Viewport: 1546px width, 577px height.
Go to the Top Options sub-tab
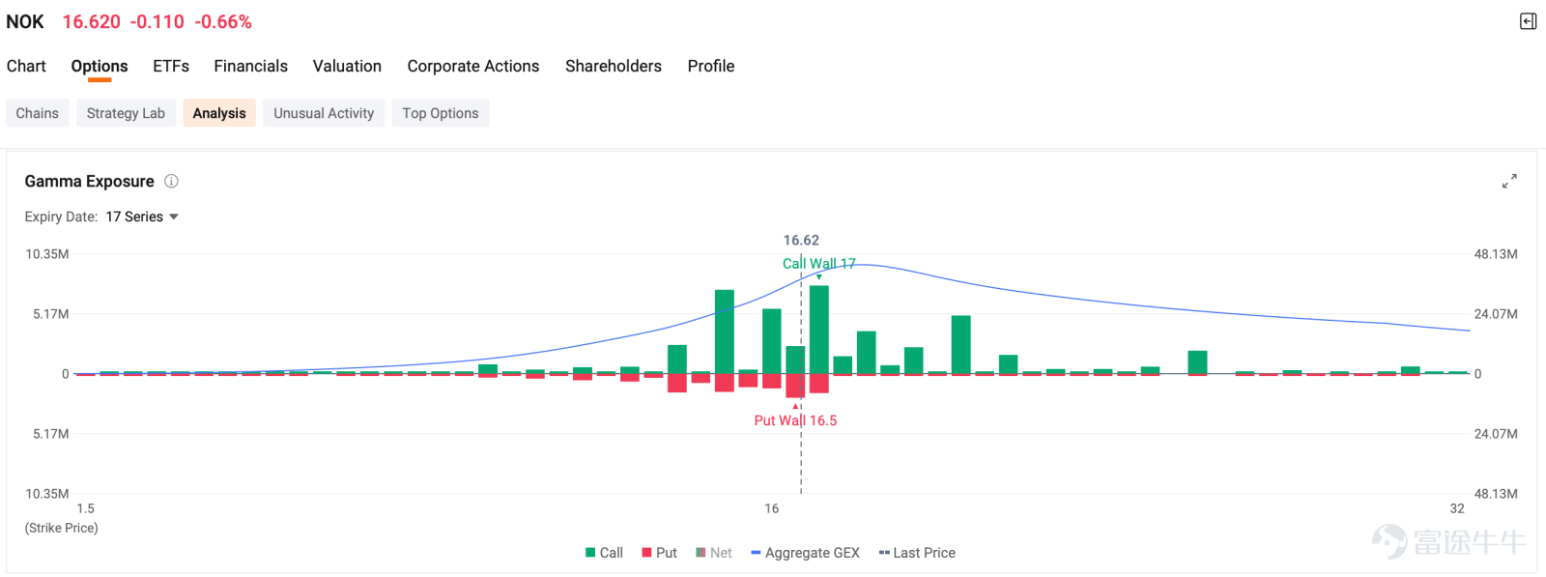click(x=441, y=113)
